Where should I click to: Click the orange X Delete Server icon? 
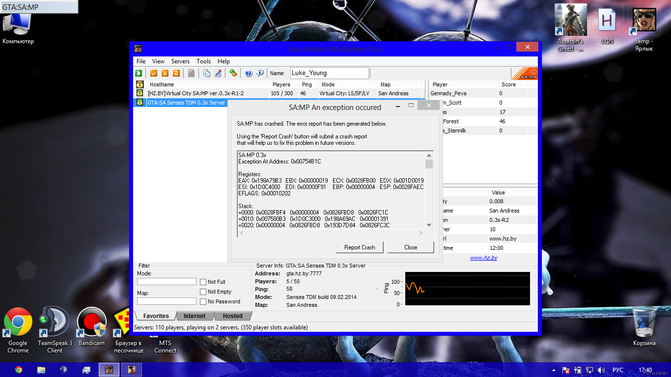pyautogui.click(x=165, y=73)
